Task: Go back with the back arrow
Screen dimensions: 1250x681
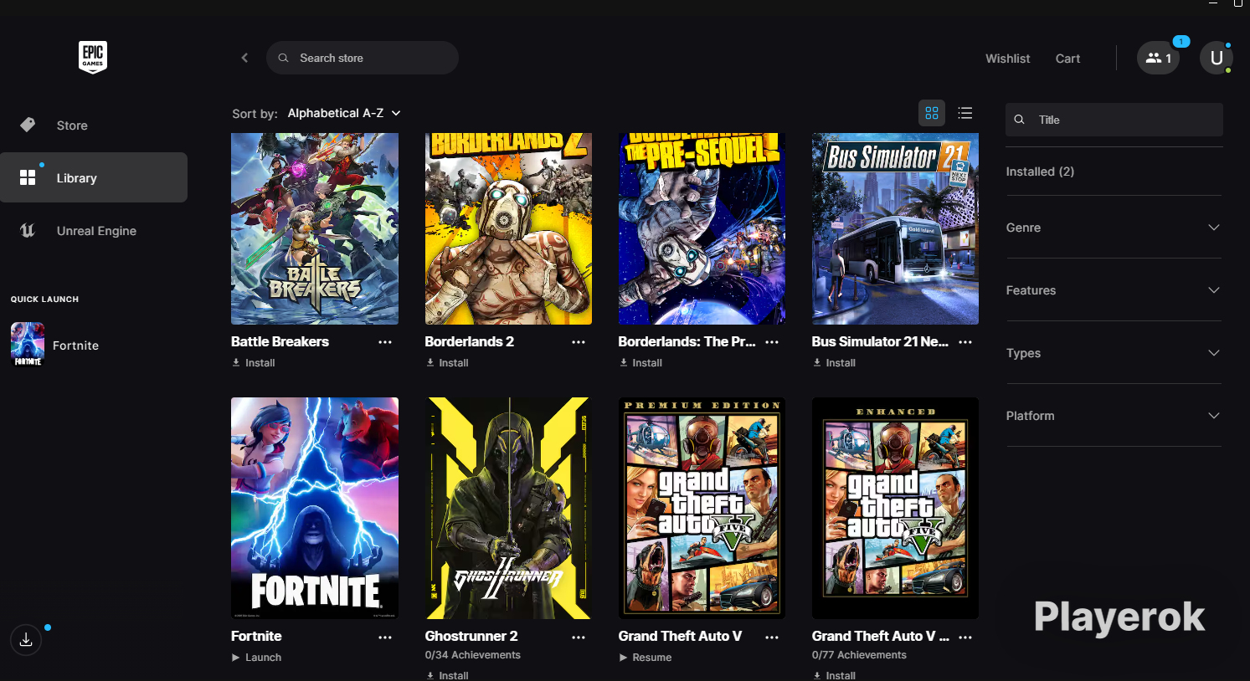Action: click(x=244, y=58)
